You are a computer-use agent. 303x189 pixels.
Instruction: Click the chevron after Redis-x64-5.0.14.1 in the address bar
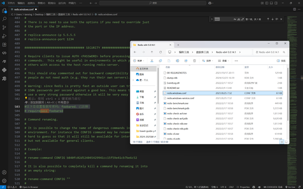[x=240, y=52]
